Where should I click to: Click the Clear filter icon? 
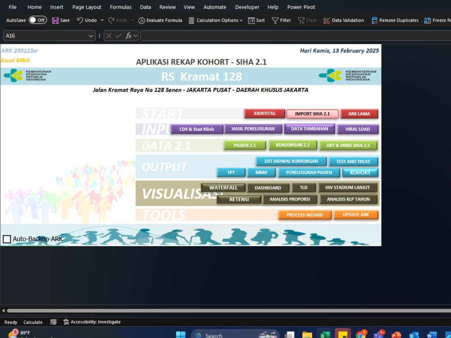point(301,20)
